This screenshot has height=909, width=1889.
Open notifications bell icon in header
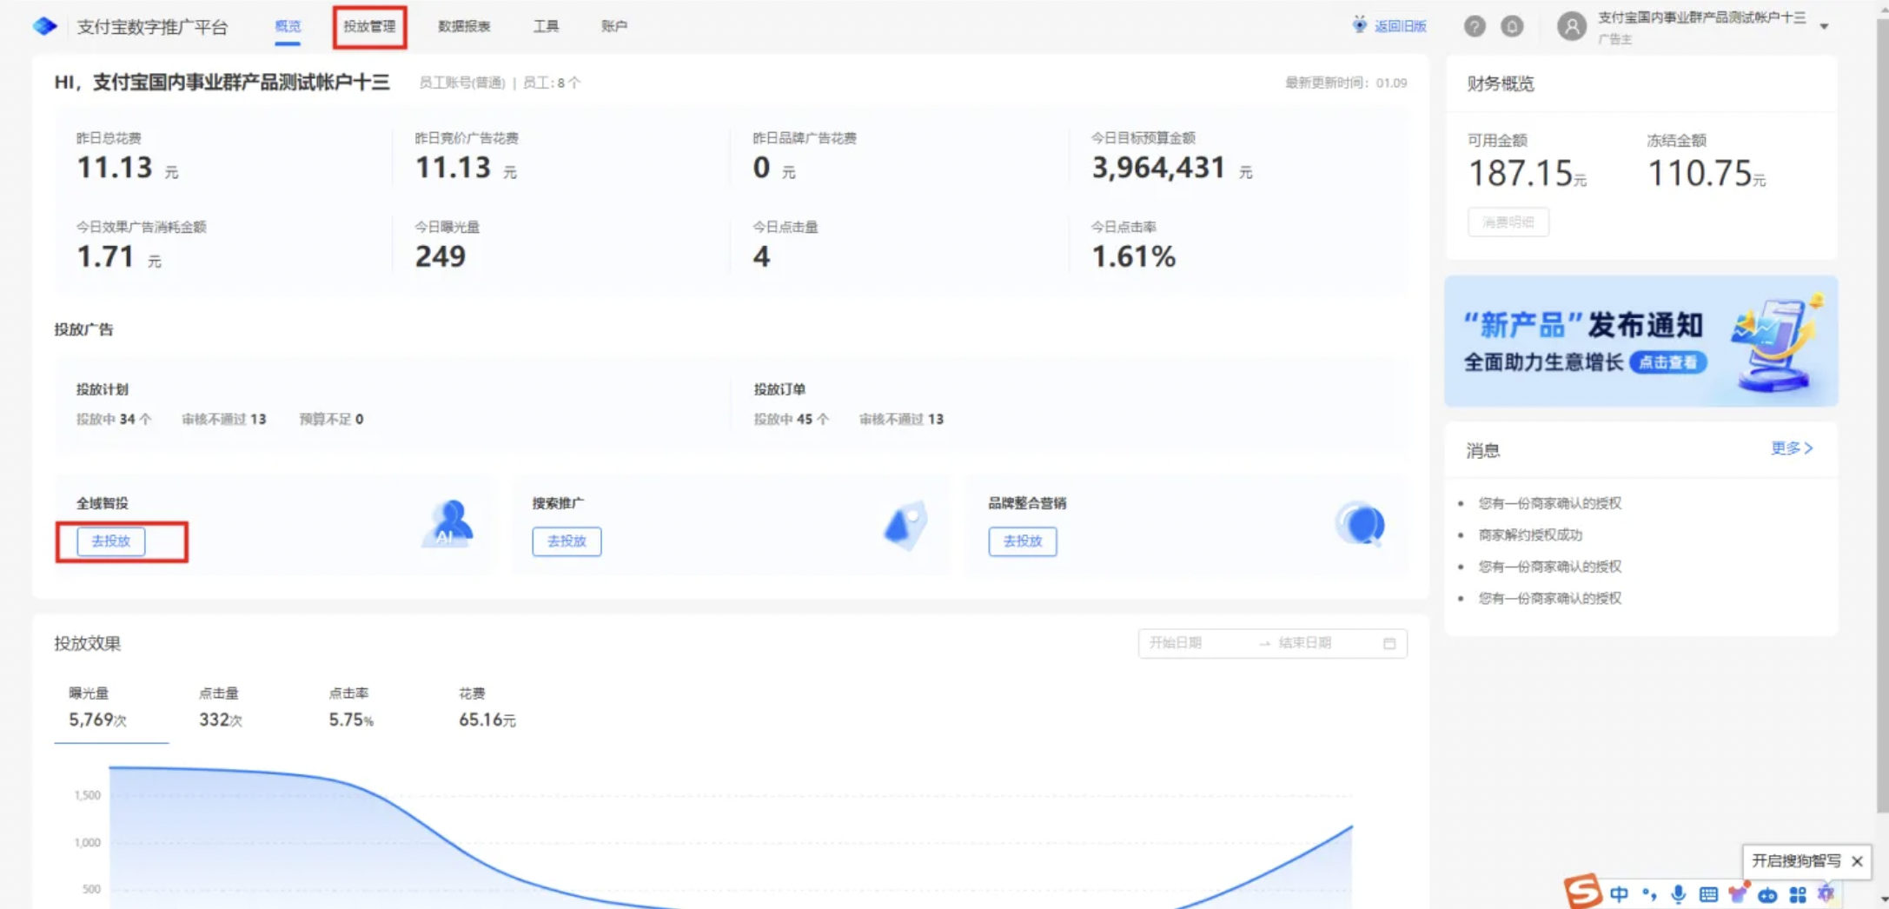click(1512, 26)
